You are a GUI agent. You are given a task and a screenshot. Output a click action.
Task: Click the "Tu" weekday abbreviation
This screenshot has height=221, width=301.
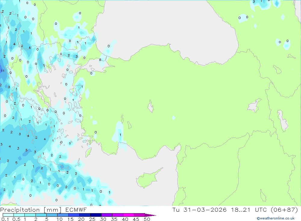tap(176, 210)
